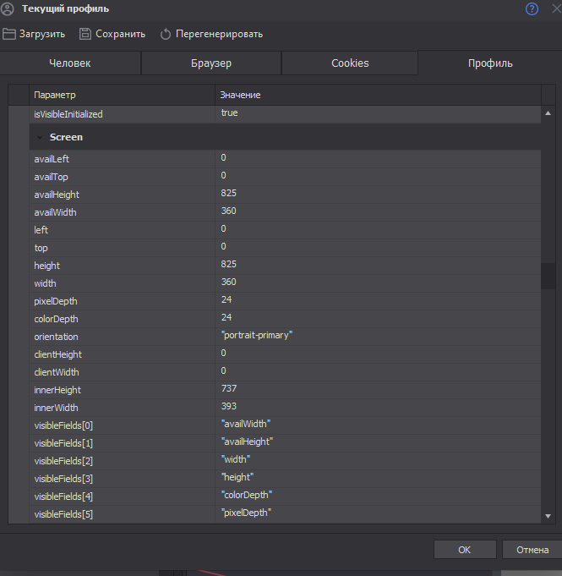Switch to the Браузер tab
Screen dimensions: 562x576
[211, 63]
